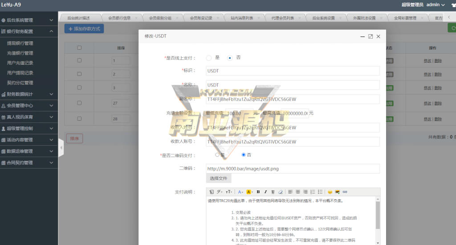
Task: Tick the select-all checkbox in table header
Action: [79, 48]
